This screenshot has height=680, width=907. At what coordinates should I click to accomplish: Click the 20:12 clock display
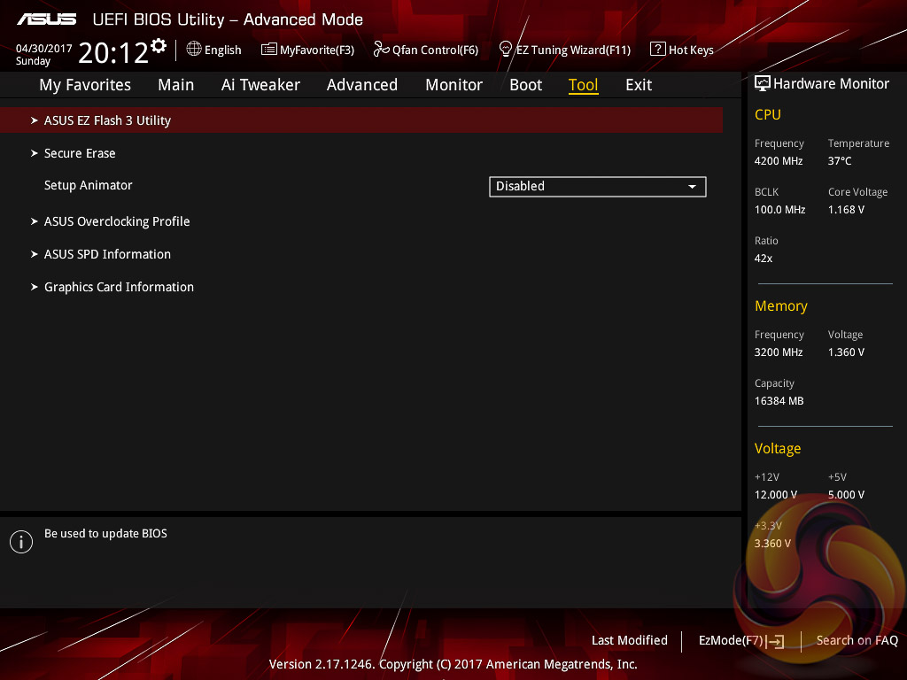[x=113, y=52]
